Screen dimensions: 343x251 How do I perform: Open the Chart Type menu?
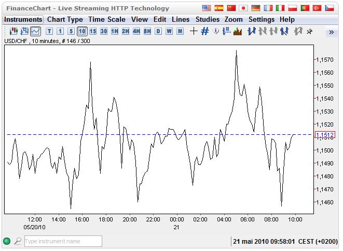[65, 19]
